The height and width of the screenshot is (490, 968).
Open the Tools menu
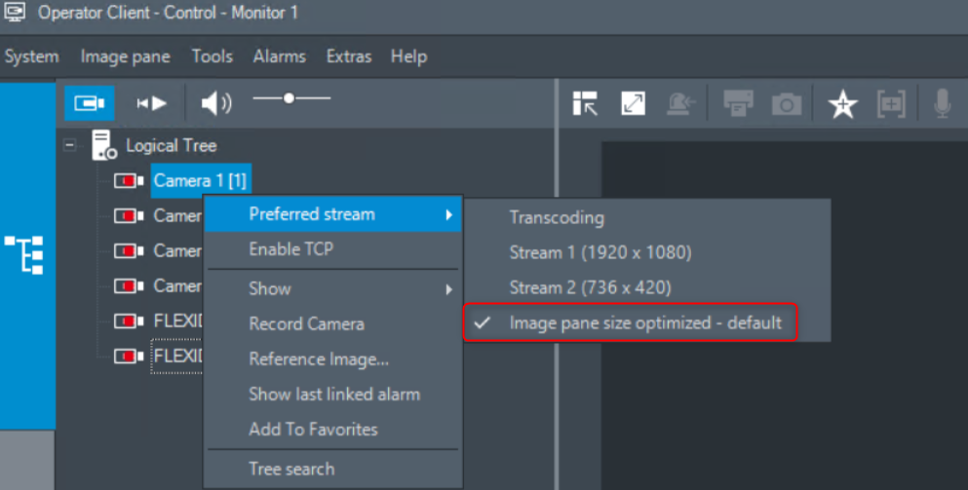pyautogui.click(x=212, y=57)
